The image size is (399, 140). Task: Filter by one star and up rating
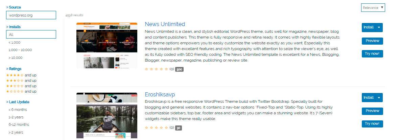click(x=21, y=91)
